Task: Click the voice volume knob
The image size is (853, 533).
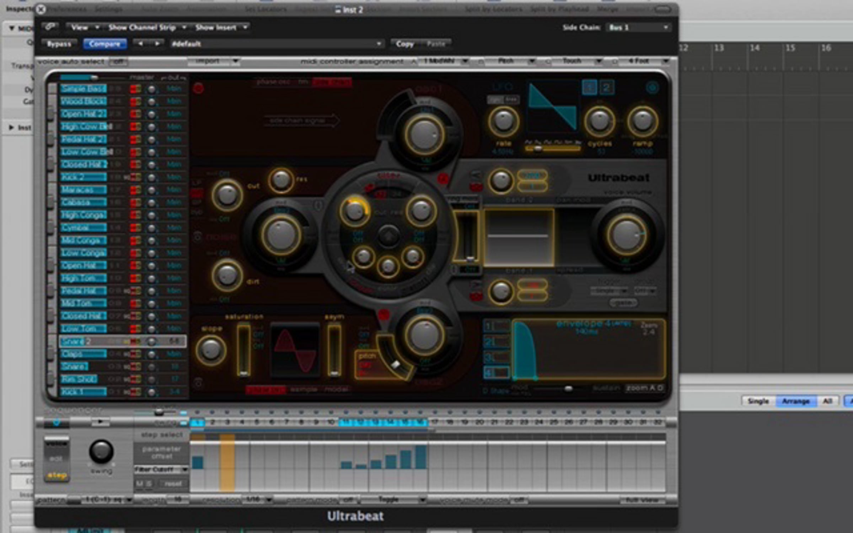Action: [x=626, y=235]
